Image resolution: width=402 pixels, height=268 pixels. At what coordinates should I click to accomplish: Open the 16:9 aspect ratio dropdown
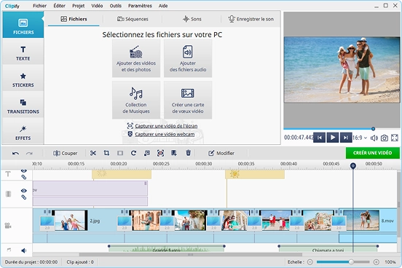[x=360, y=138]
